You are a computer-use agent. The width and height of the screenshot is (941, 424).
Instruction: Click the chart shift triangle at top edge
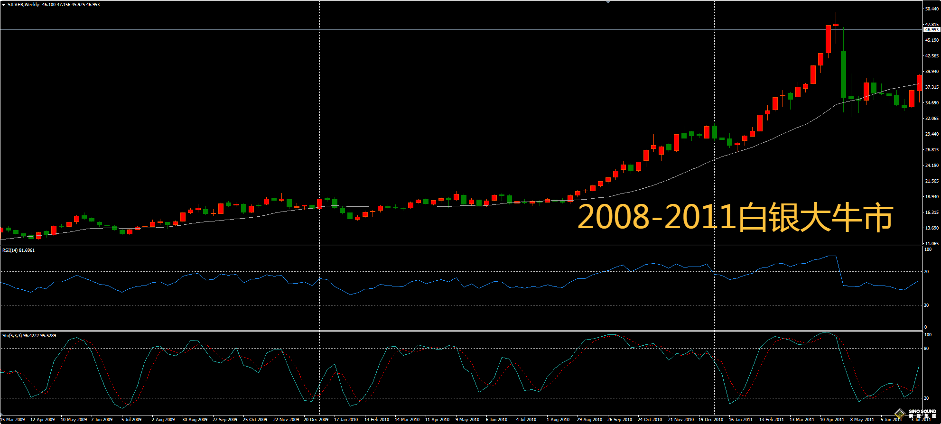click(x=608, y=2)
